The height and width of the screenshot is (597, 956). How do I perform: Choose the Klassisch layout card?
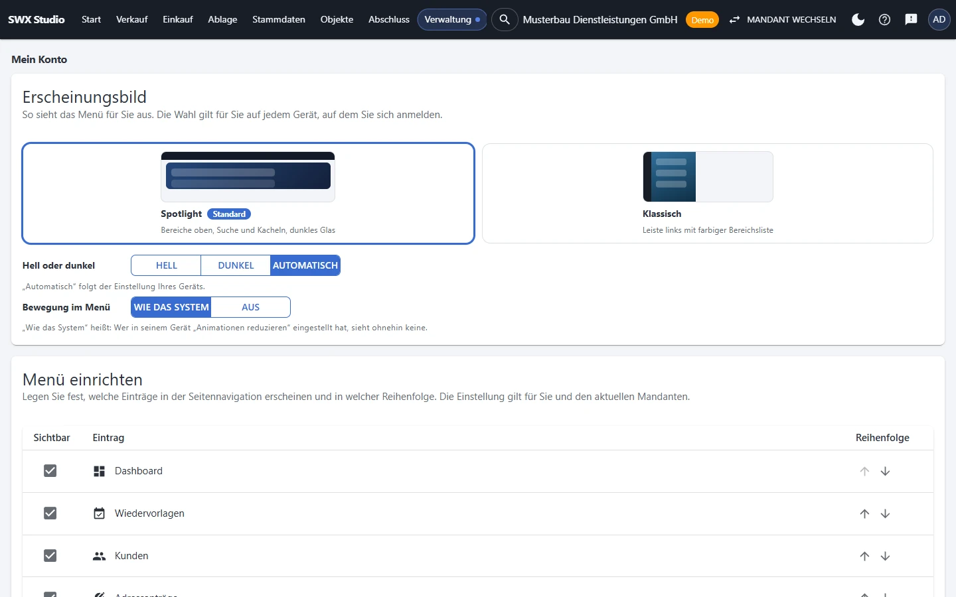[708, 194]
